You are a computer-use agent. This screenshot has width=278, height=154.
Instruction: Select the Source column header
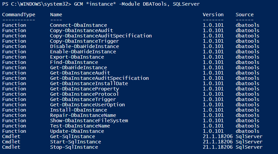[x=245, y=15]
